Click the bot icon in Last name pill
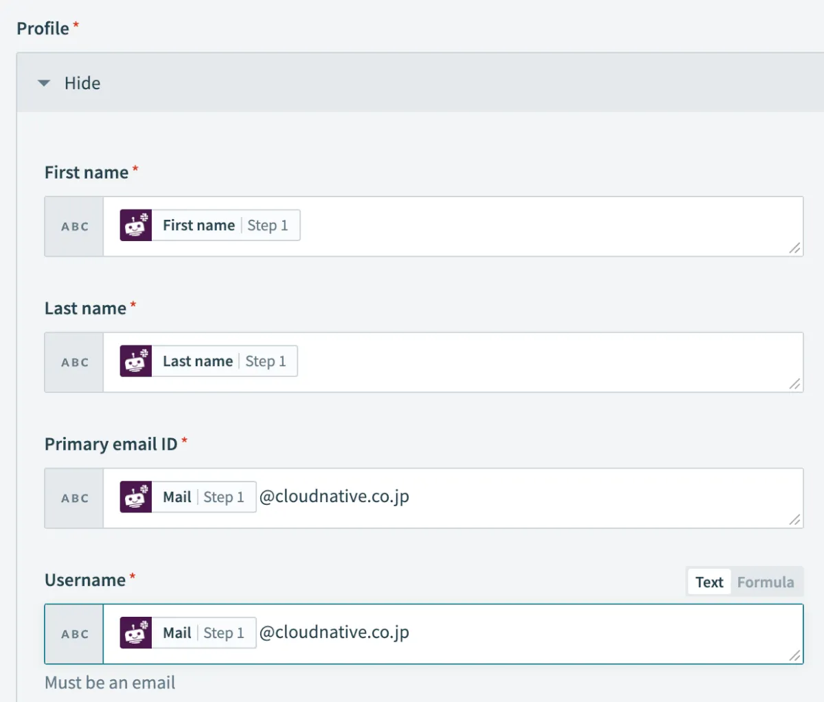 135,361
